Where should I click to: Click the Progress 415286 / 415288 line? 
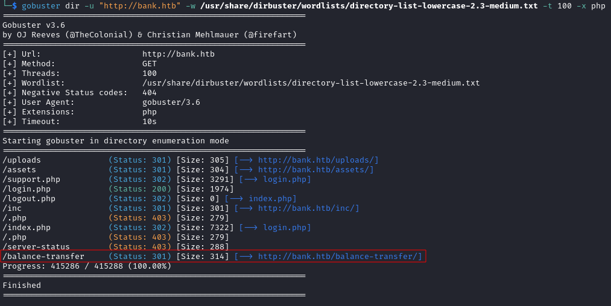pos(87,266)
